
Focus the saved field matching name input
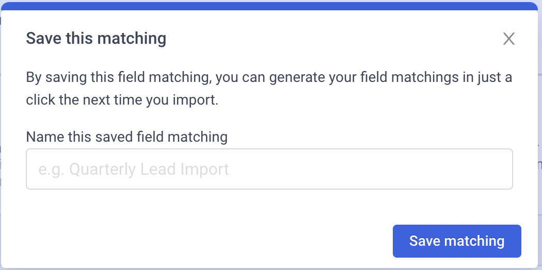pos(269,169)
